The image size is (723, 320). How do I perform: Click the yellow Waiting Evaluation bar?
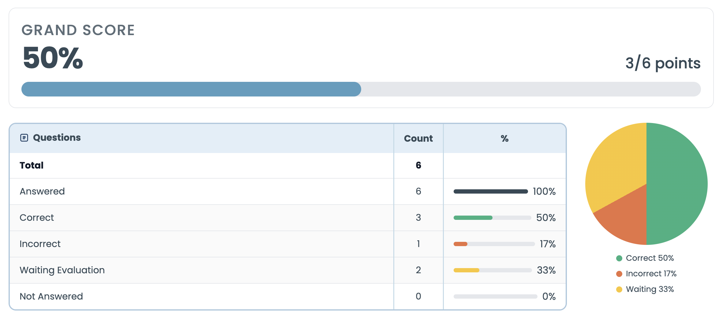[466, 270]
